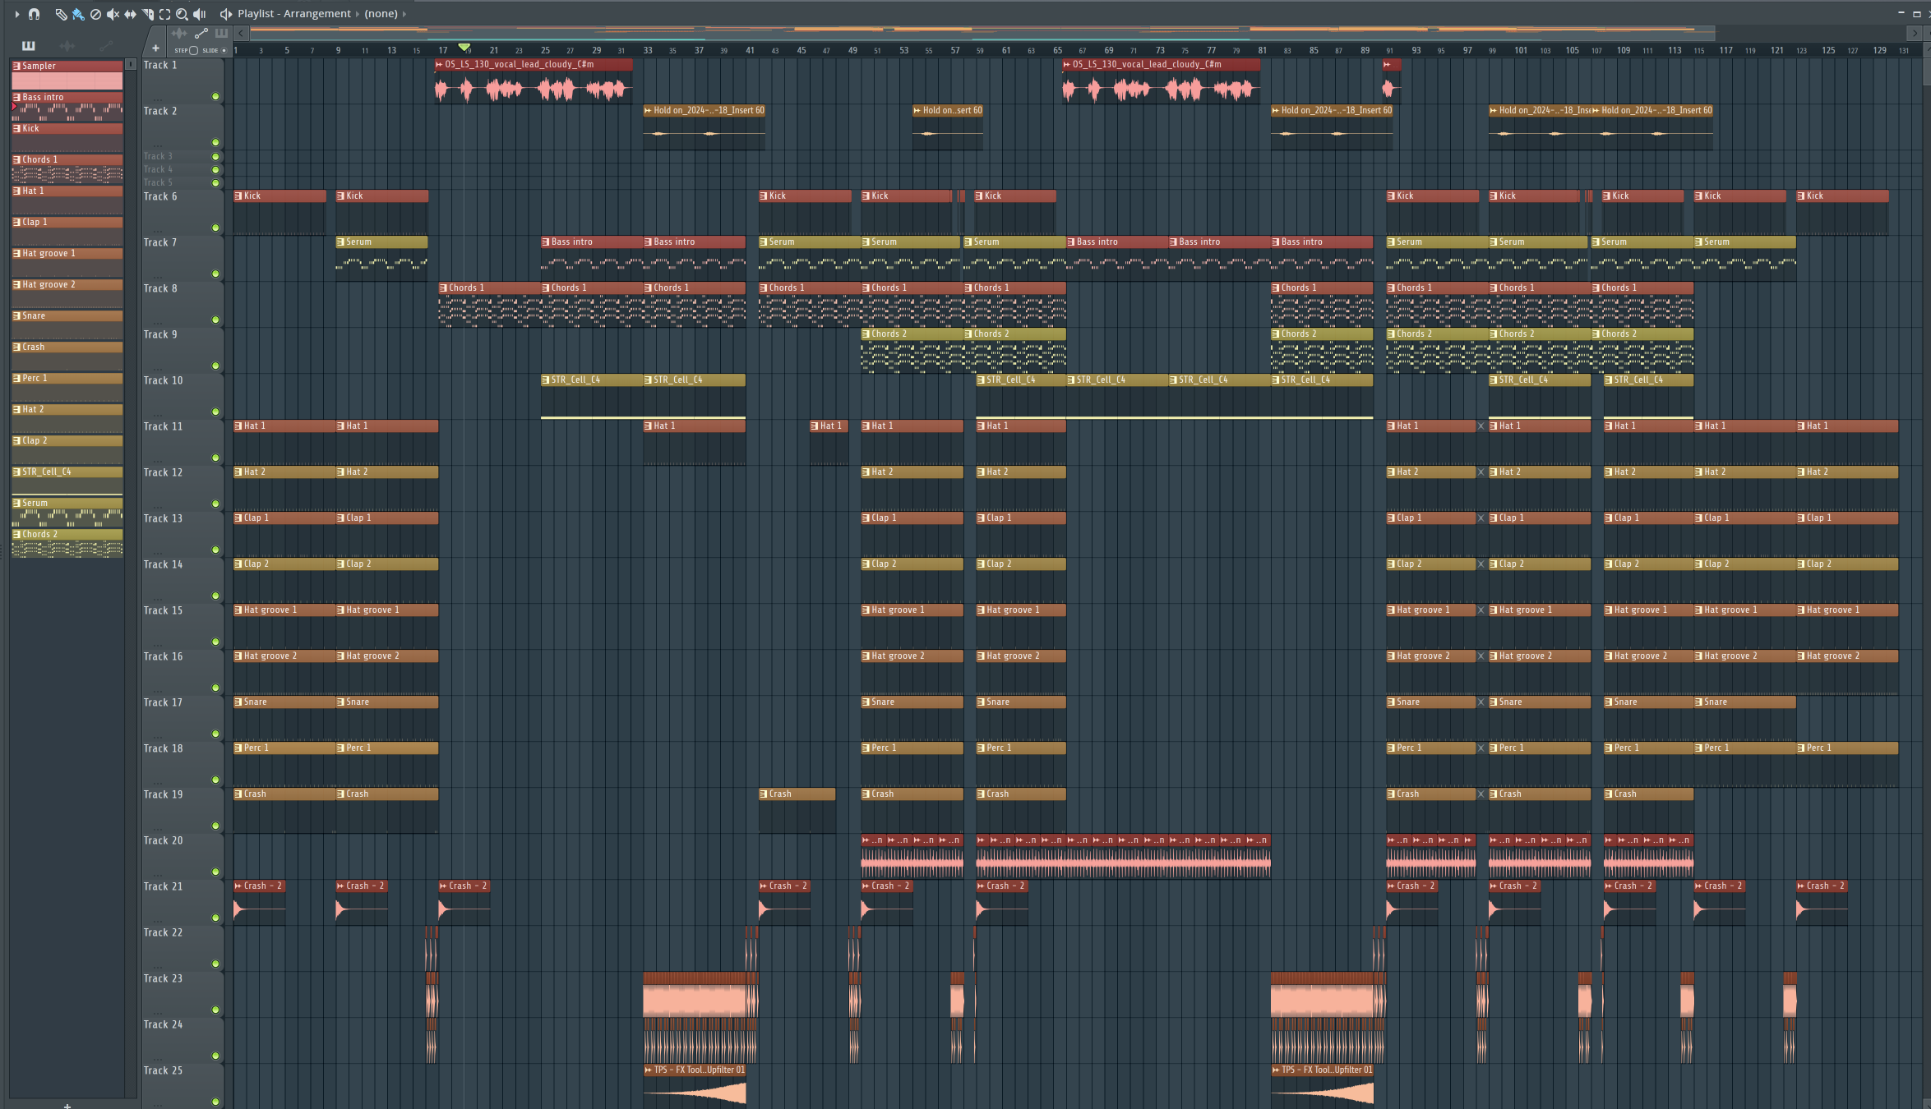Select the Slip tool

(x=130, y=14)
